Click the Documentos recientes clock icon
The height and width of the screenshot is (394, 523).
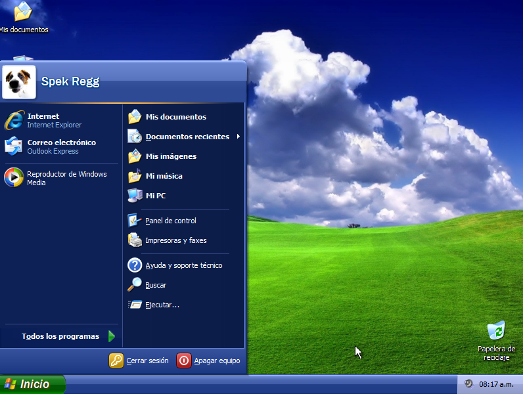point(135,137)
